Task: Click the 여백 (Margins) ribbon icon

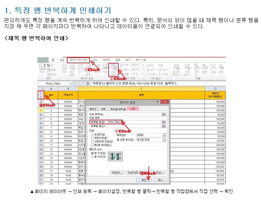Action: (64, 69)
